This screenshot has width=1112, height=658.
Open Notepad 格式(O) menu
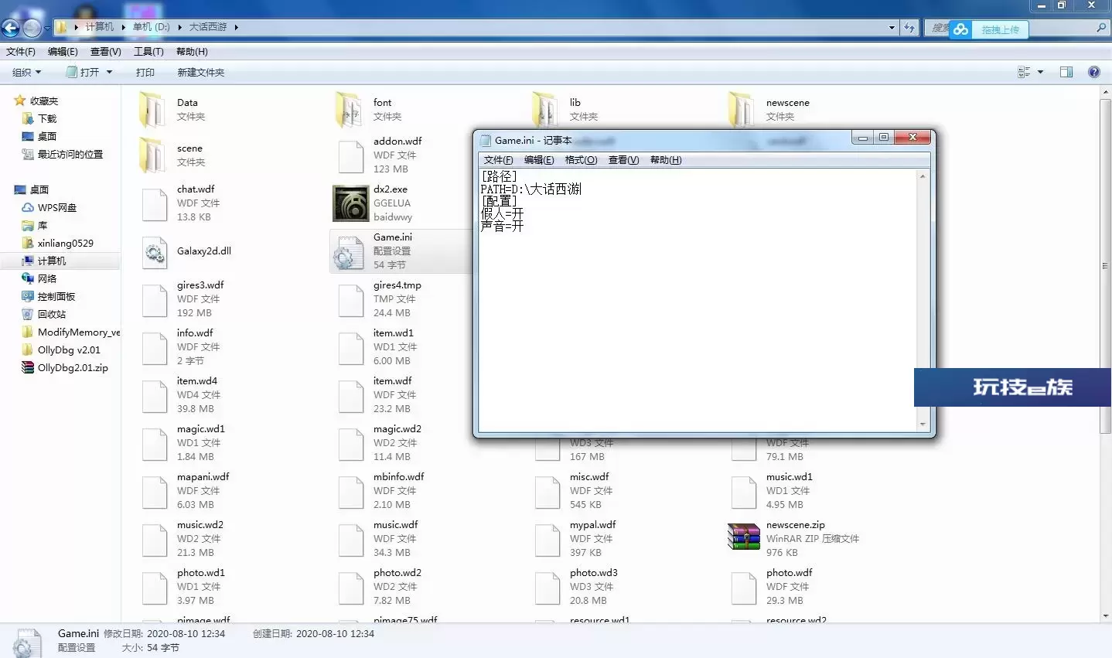582,160
